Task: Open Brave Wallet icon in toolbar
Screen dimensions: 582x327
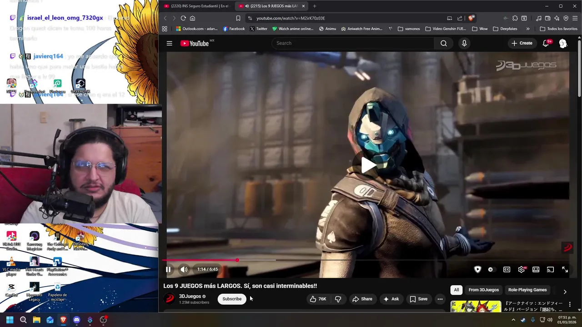Action: (x=547, y=18)
